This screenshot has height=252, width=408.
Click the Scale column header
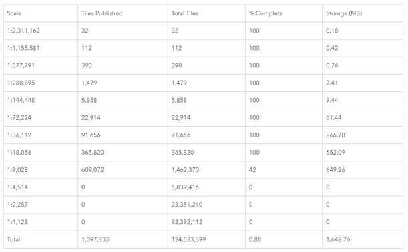(x=41, y=13)
